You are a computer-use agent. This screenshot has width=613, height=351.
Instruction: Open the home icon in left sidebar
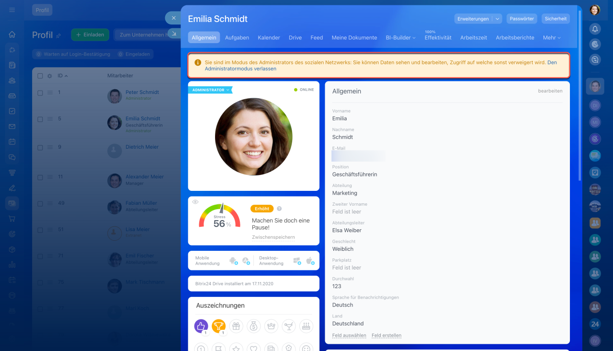coord(12,35)
